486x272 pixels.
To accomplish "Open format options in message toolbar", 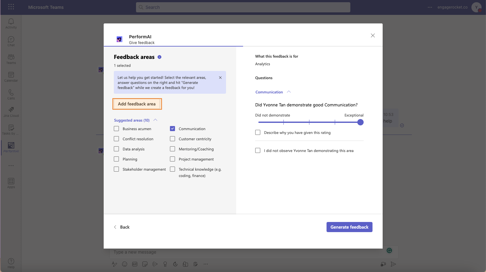I will point(114,264).
